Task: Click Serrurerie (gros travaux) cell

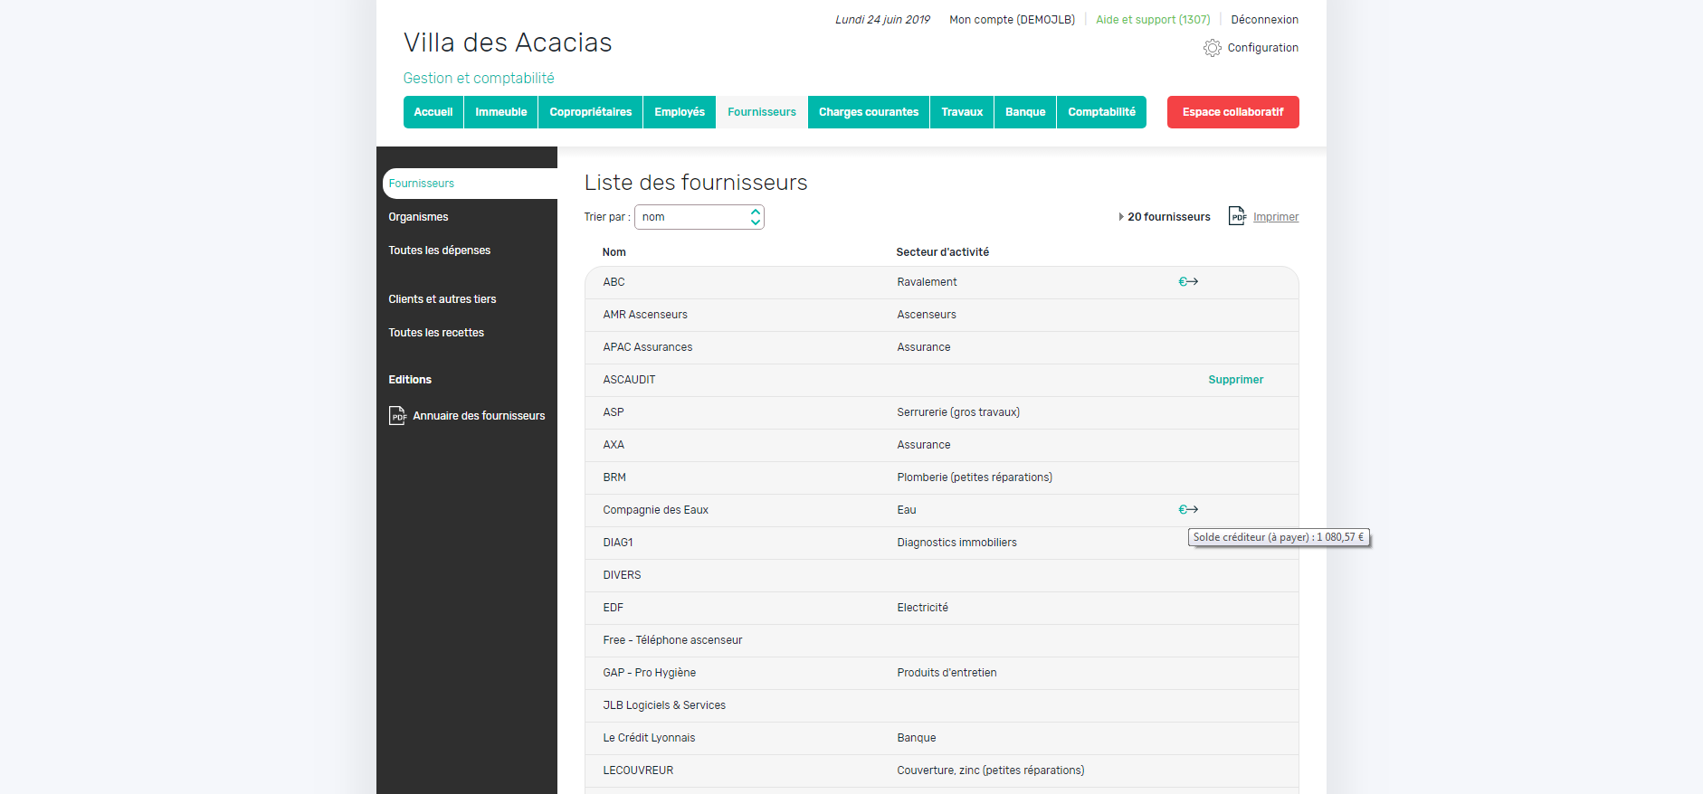Action: (x=958, y=412)
